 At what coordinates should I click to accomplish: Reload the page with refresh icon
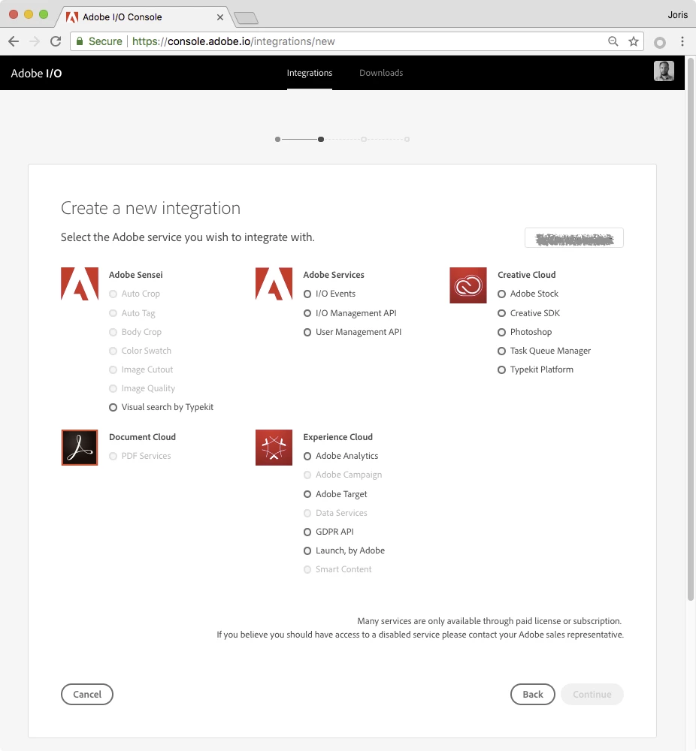[x=56, y=41]
